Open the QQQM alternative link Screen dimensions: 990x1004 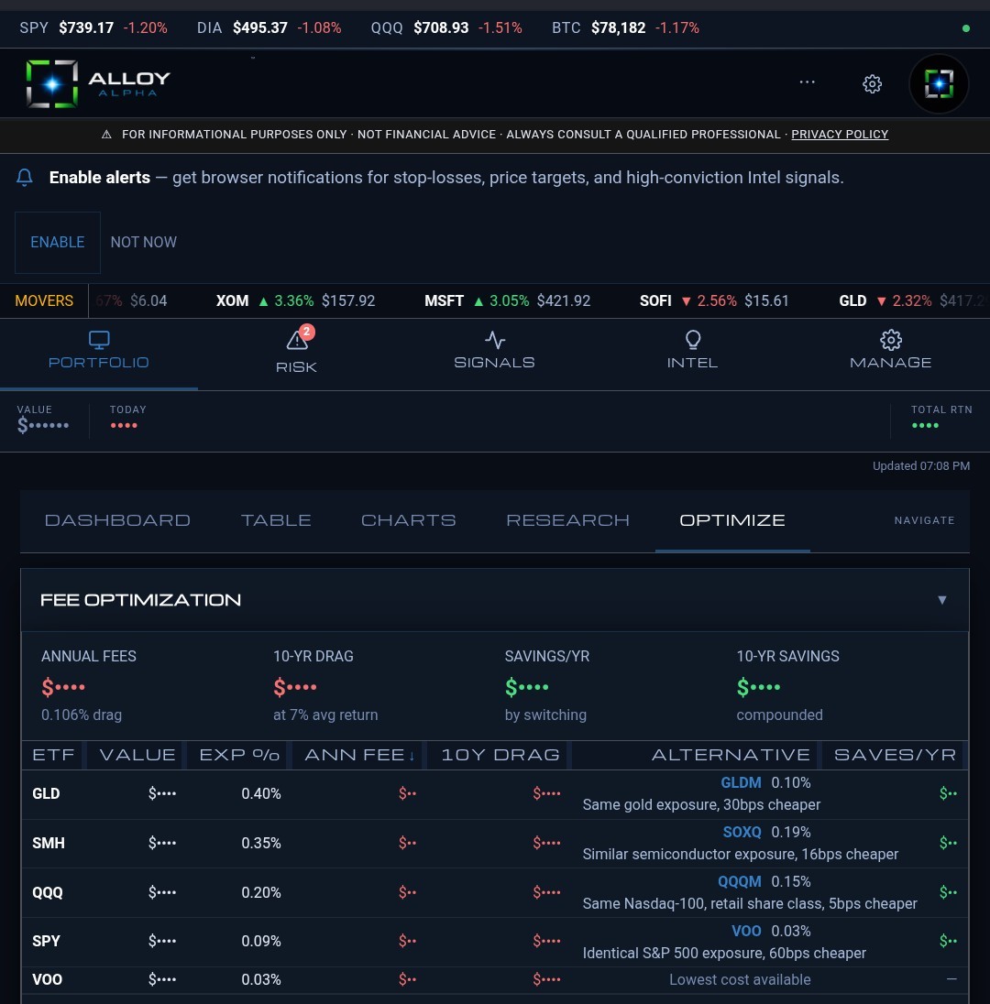pyautogui.click(x=740, y=881)
